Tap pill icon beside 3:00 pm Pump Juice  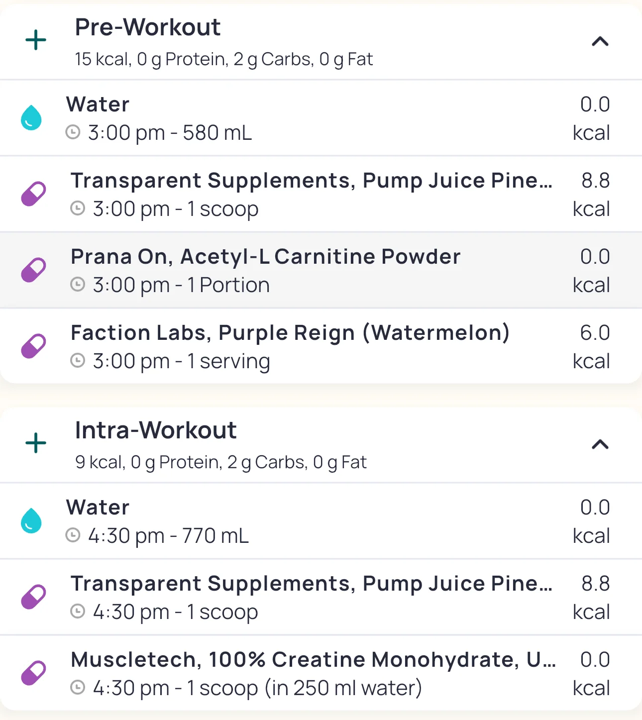pyautogui.click(x=33, y=194)
